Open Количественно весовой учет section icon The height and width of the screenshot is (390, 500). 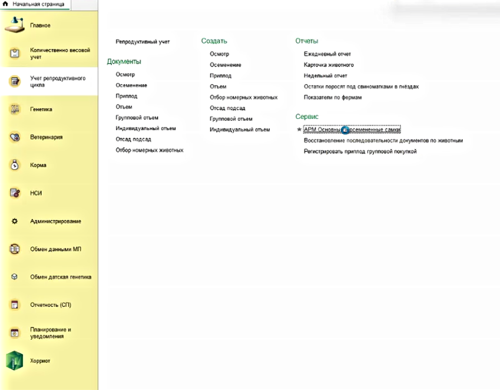15,54
